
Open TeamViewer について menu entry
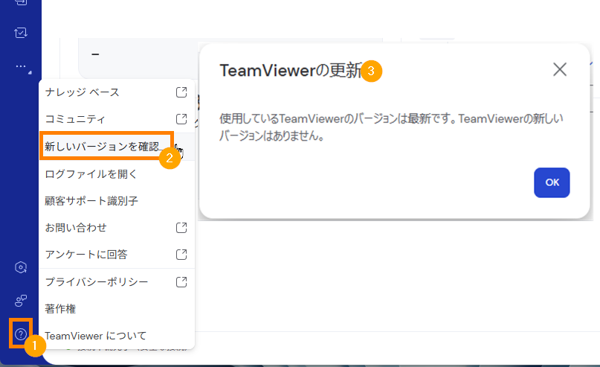[x=117, y=336]
